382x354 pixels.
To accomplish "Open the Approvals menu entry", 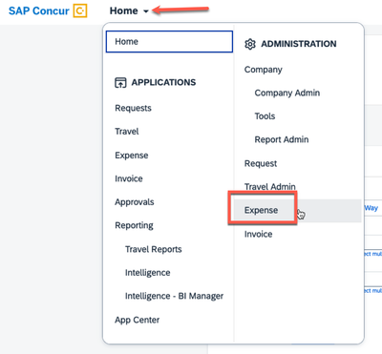I will (135, 202).
